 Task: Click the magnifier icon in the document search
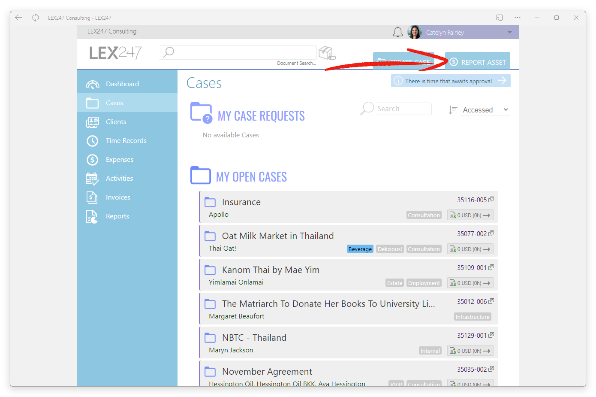169,52
